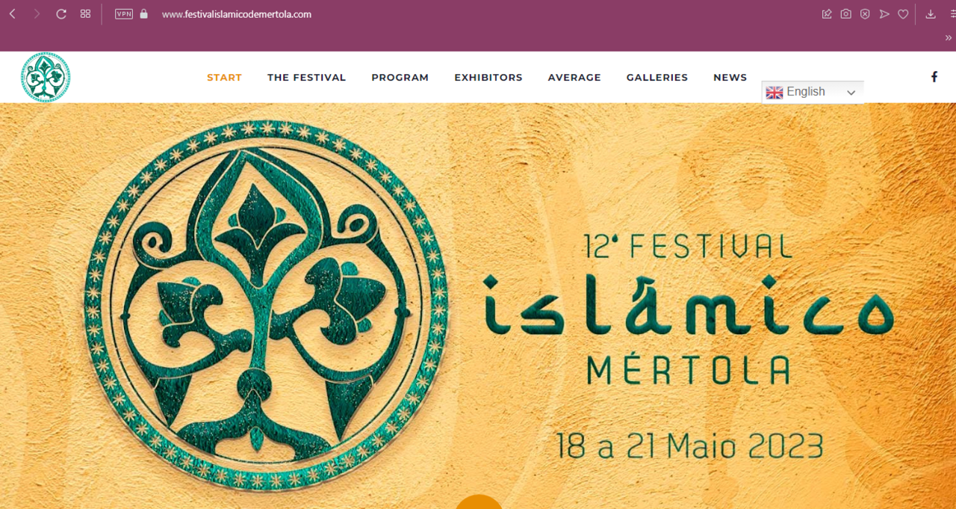
Task: Toggle the VPN badge in address bar
Action: [x=124, y=13]
